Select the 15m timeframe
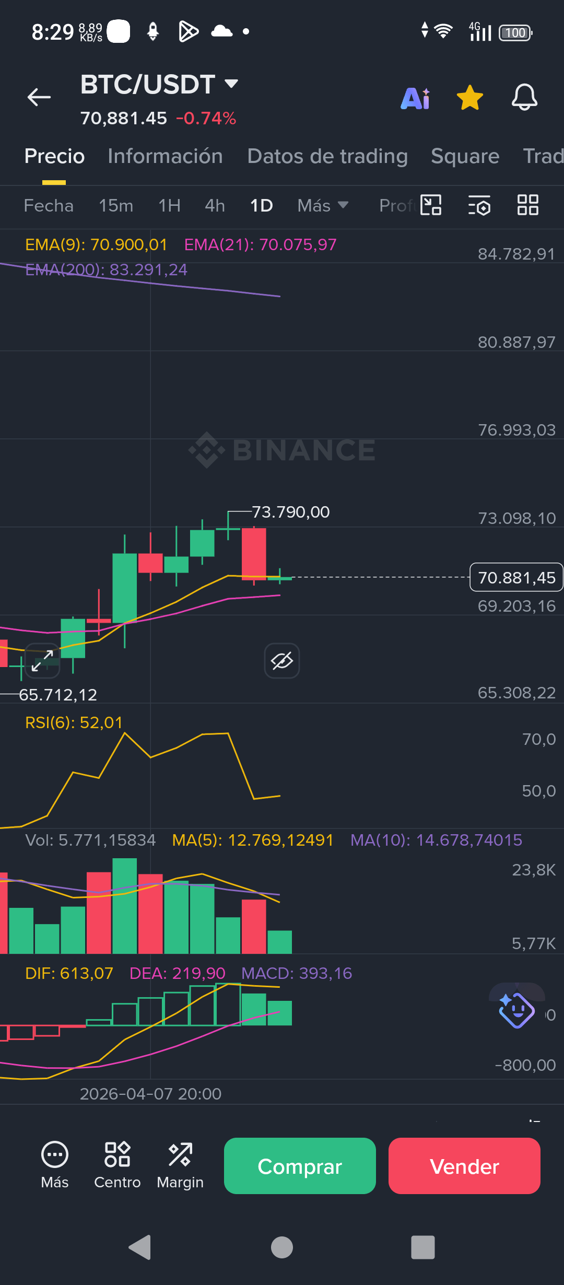564x1285 pixels. [x=116, y=206]
